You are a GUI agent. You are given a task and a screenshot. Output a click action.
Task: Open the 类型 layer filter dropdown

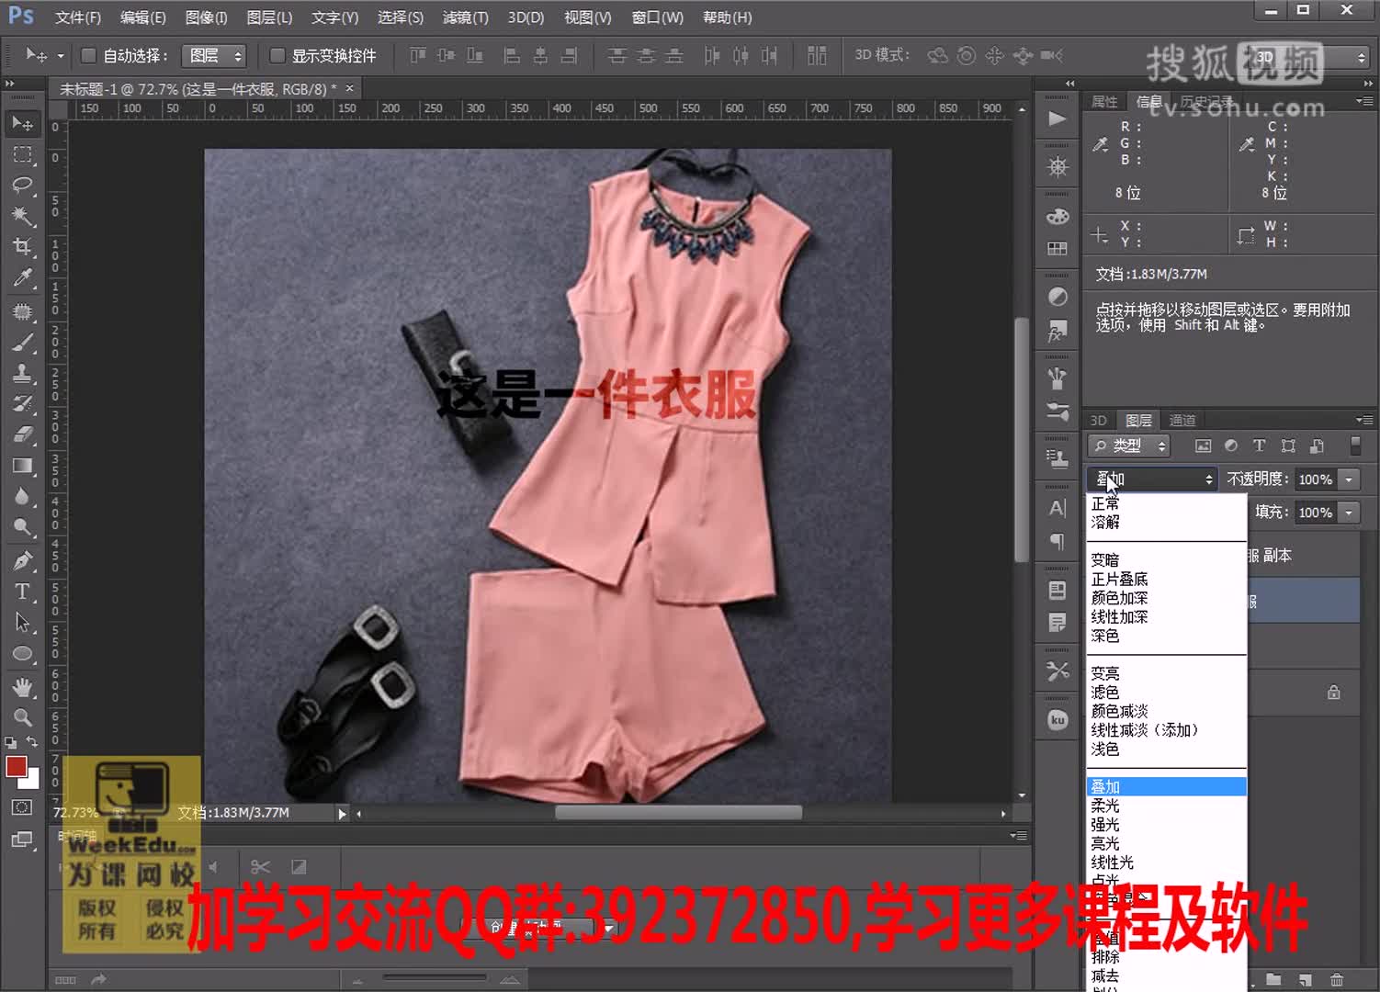1129,446
